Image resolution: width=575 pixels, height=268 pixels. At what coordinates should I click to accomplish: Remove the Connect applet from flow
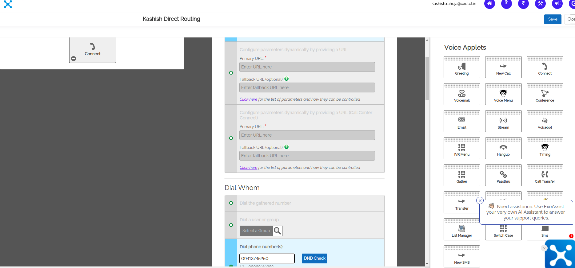point(74,59)
